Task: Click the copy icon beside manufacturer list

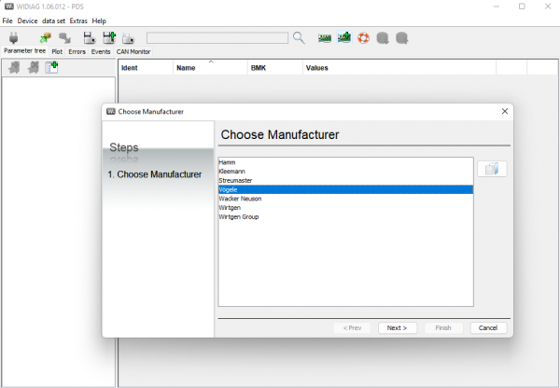Action: tap(491, 169)
